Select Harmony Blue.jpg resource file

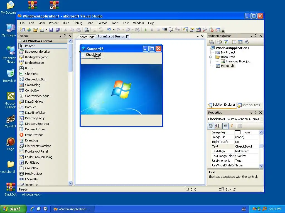tap(238, 61)
